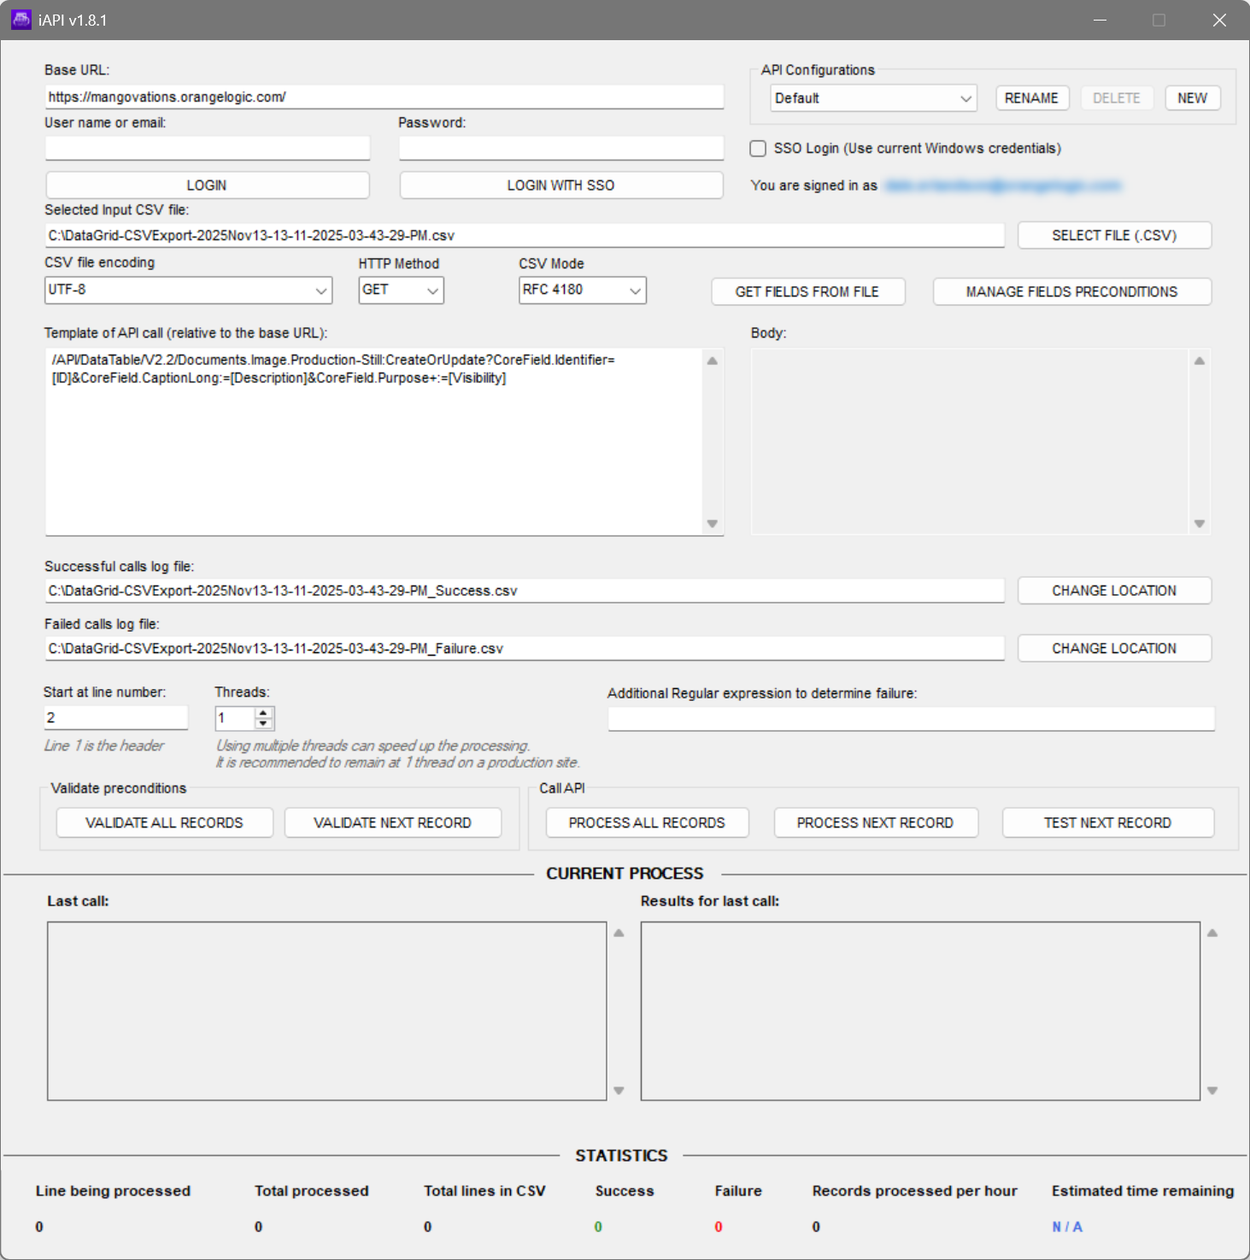1250x1260 pixels.
Task: Open MANAGE FIELDS PRECONDITIONS
Action: click(x=1071, y=291)
